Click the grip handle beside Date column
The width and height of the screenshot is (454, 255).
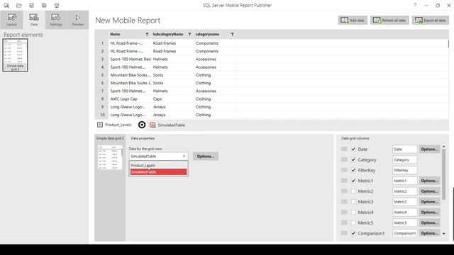pyautogui.click(x=344, y=149)
